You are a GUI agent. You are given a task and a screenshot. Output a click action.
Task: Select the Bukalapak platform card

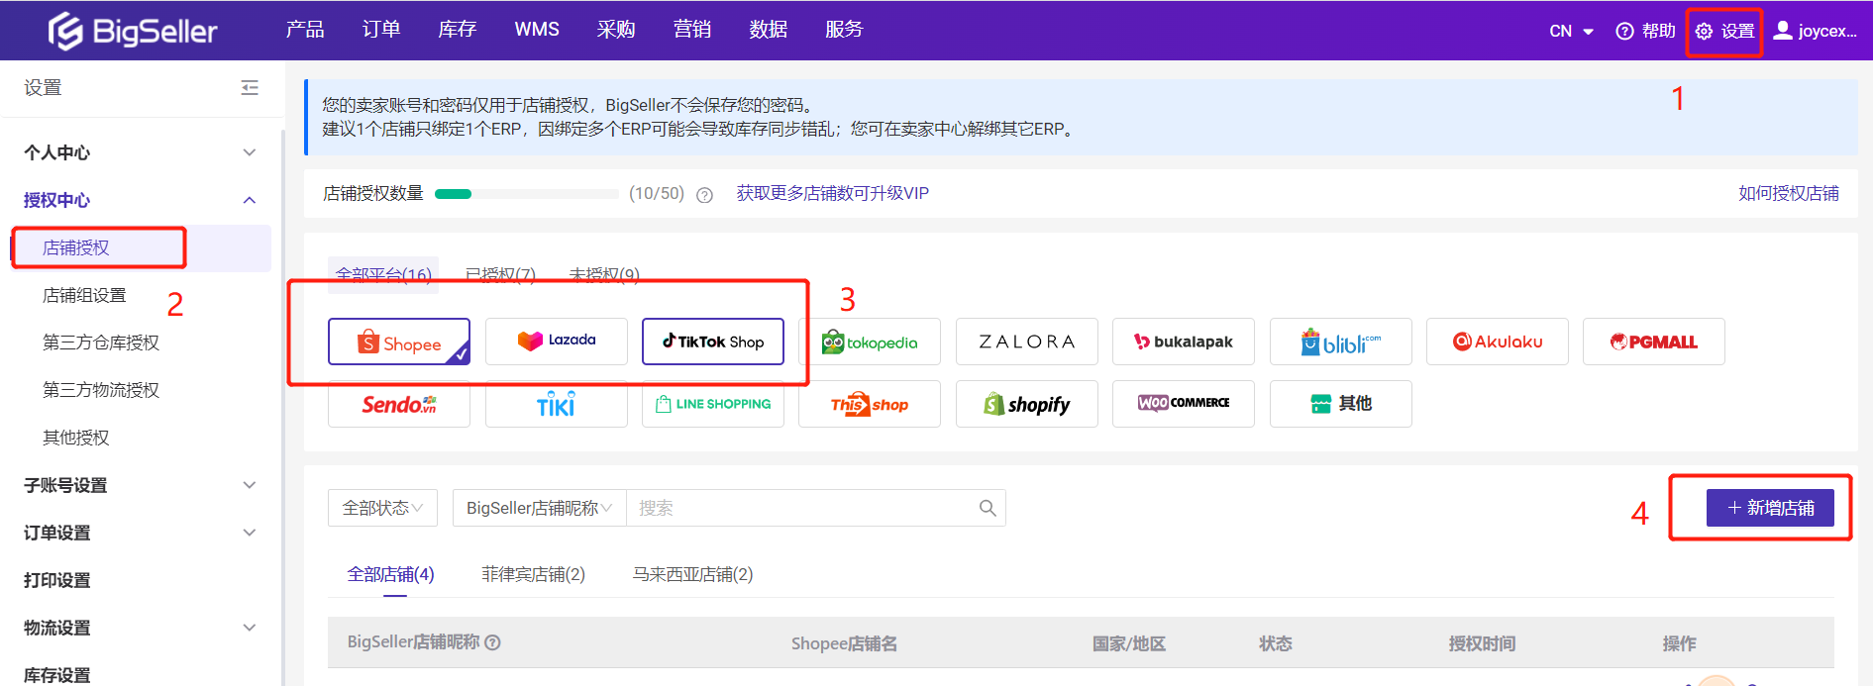[x=1184, y=342]
